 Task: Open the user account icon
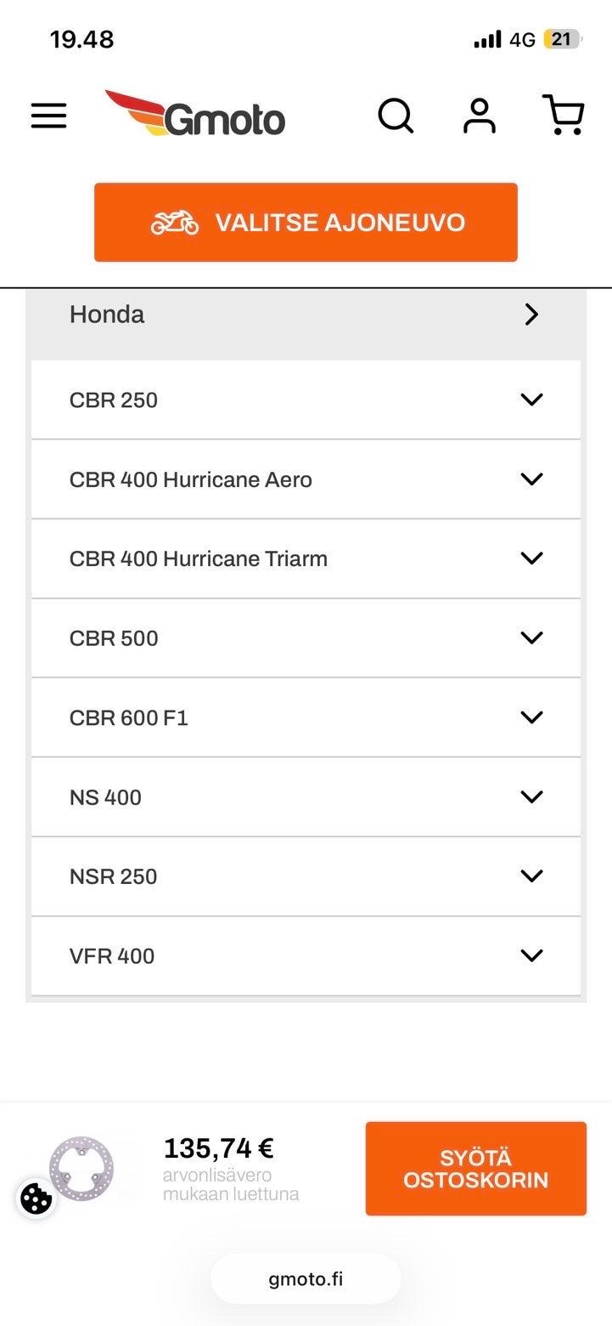click(480, 116)
